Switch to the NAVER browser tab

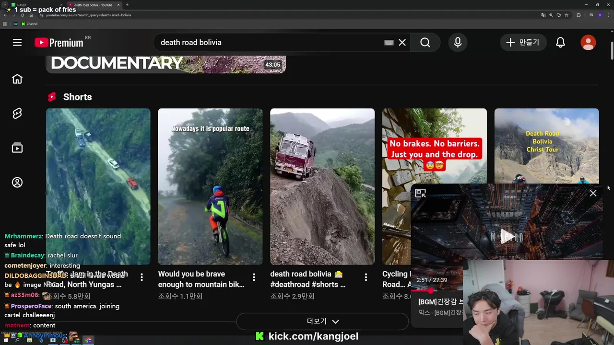[x=36, y=5]
